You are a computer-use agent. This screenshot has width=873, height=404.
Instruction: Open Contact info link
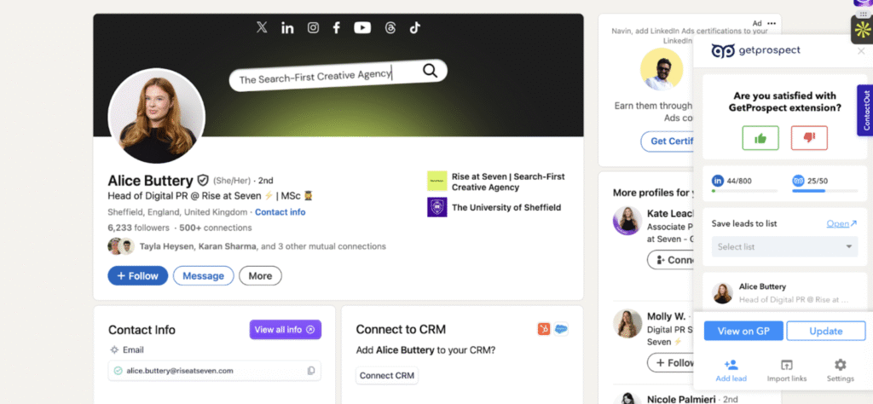pos(280,212)
